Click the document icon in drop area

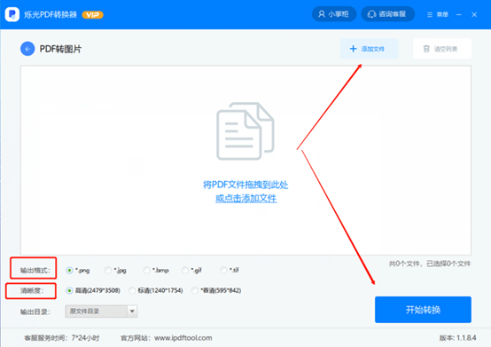(x=245, y=130)
